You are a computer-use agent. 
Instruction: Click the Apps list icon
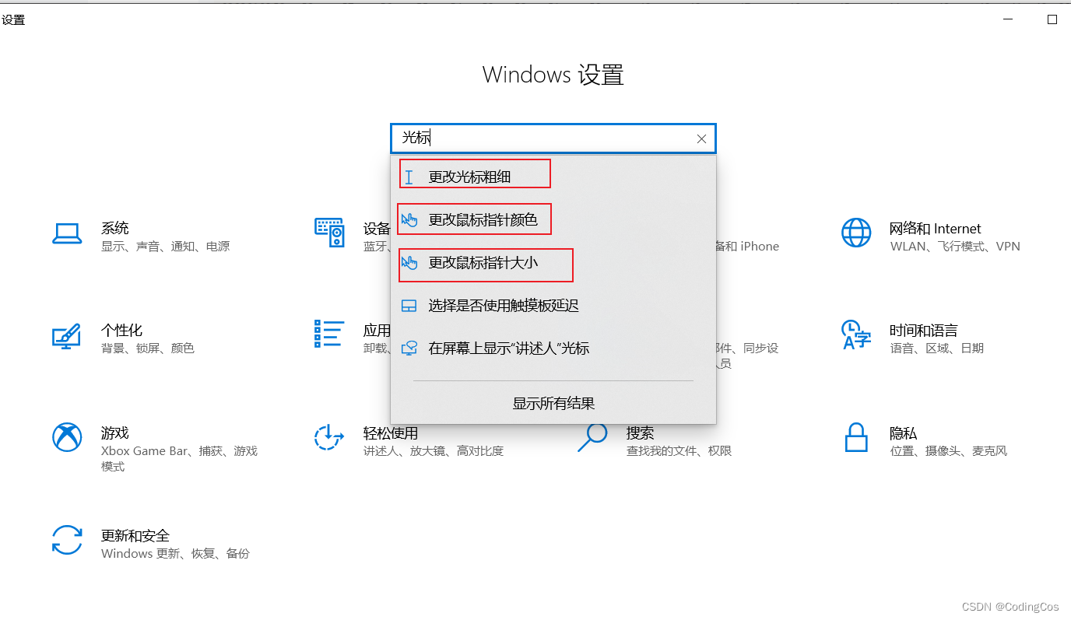point(329,334)
